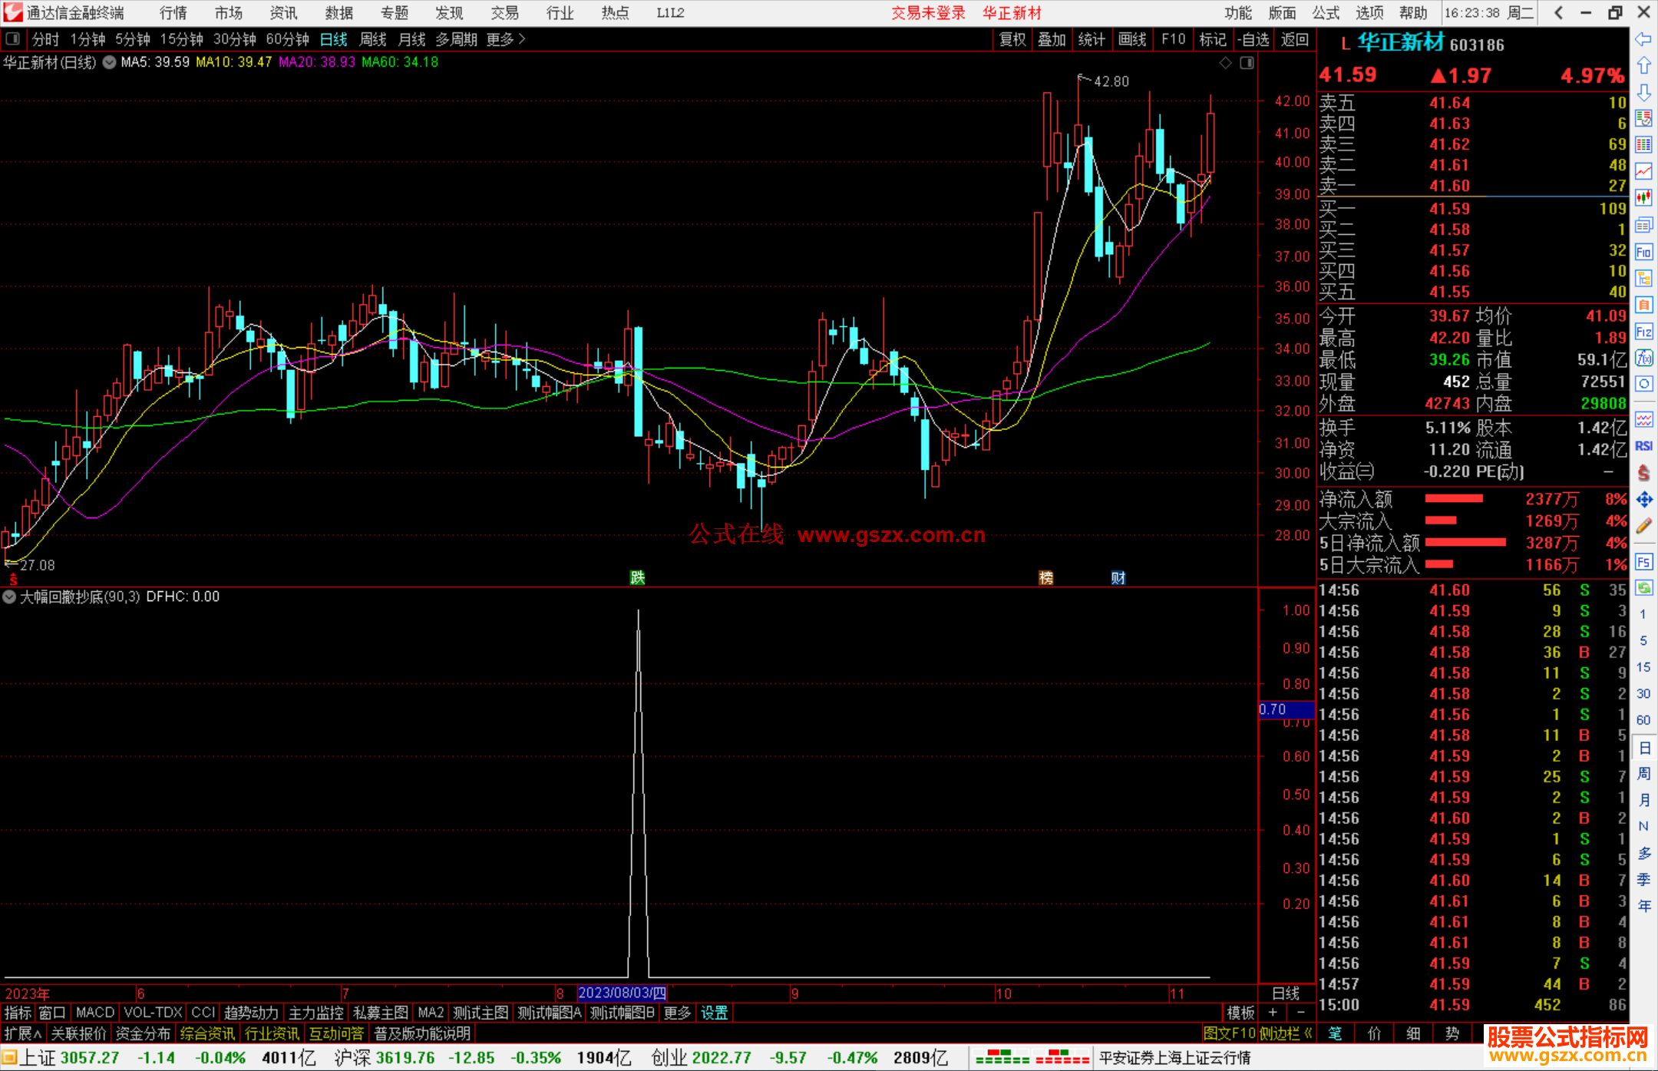Click the four-way move arrows icon
The image size is (1658, 1071).
tap(1643, 500)
